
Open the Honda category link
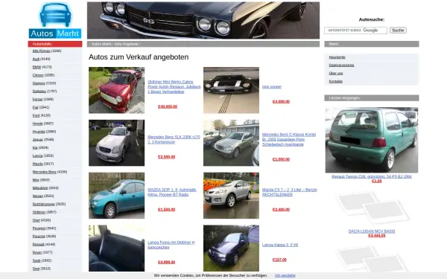pyautogui.click(x=38, y=124)
